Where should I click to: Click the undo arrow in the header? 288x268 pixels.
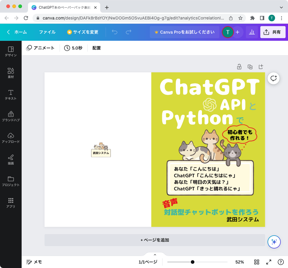(x=115, y=32)
